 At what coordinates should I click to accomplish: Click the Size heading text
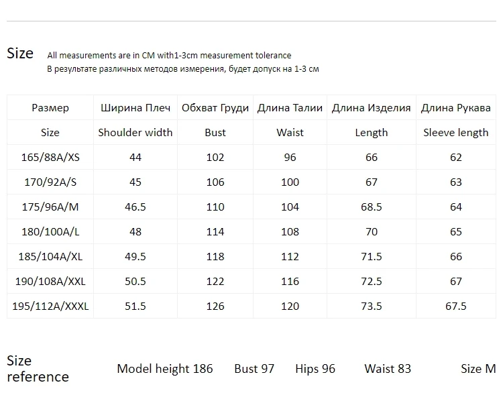pos(20,53)
